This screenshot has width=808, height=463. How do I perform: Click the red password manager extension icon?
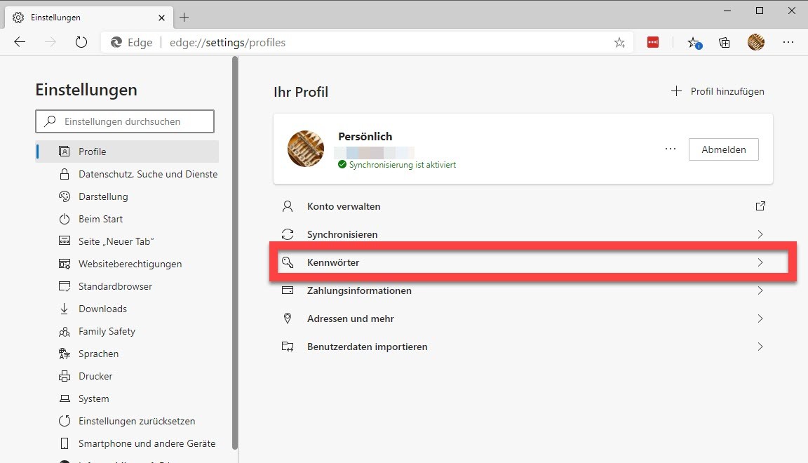pyautogui.click(x=653, y=43)
